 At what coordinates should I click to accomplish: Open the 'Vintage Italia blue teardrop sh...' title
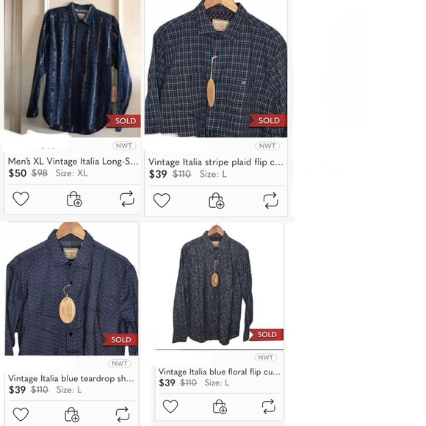tap(71, 378)
